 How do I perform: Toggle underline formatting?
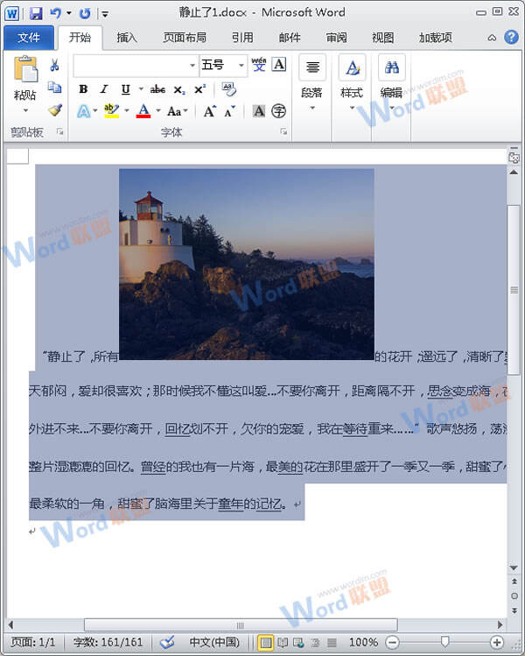(125, 89)
